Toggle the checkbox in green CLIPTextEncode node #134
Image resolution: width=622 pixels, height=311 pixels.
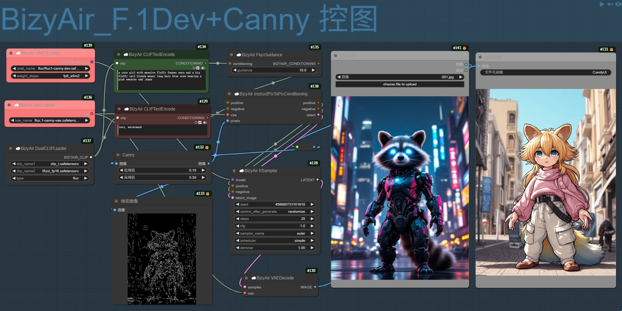click(x=198, y=68)
